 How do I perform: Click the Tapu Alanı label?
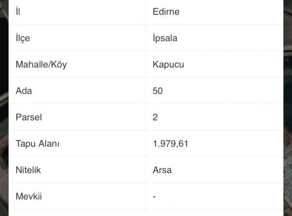37,144
